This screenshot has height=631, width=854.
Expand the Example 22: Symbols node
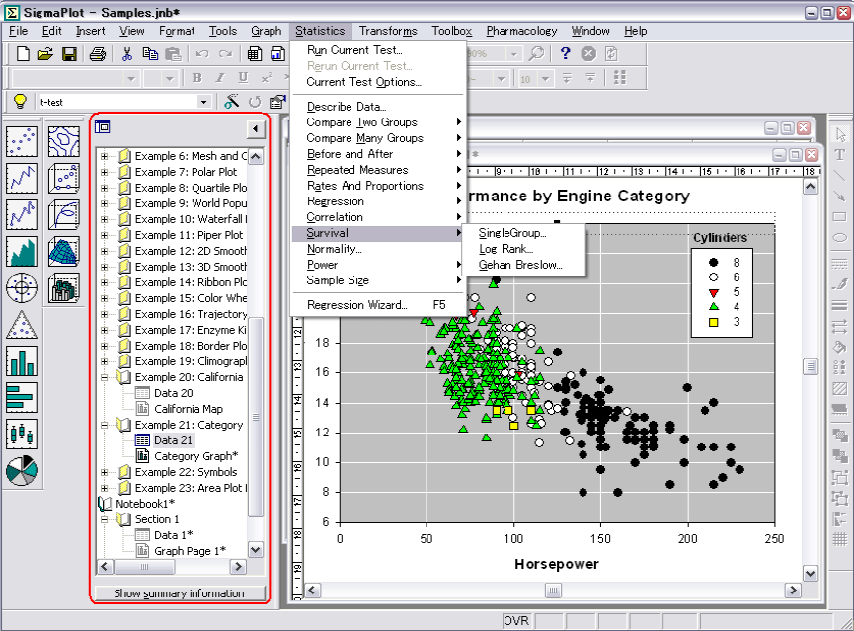coord(105,472)
